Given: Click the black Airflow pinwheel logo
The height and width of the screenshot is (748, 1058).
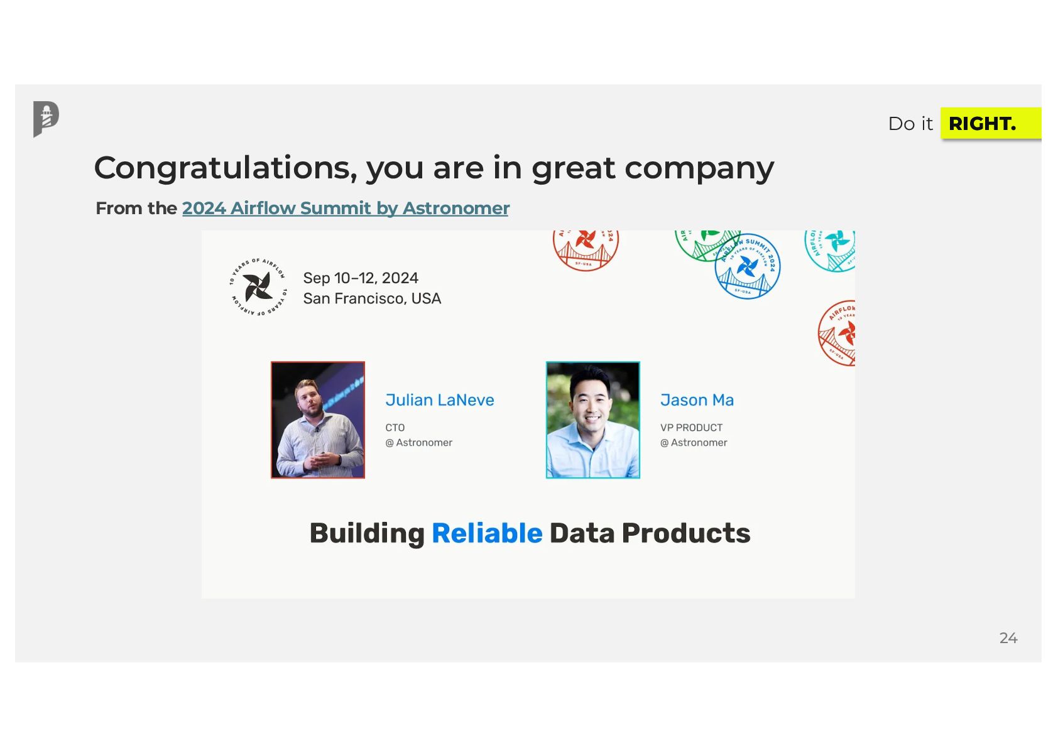Looking at the screenshot, I should 258,287.
